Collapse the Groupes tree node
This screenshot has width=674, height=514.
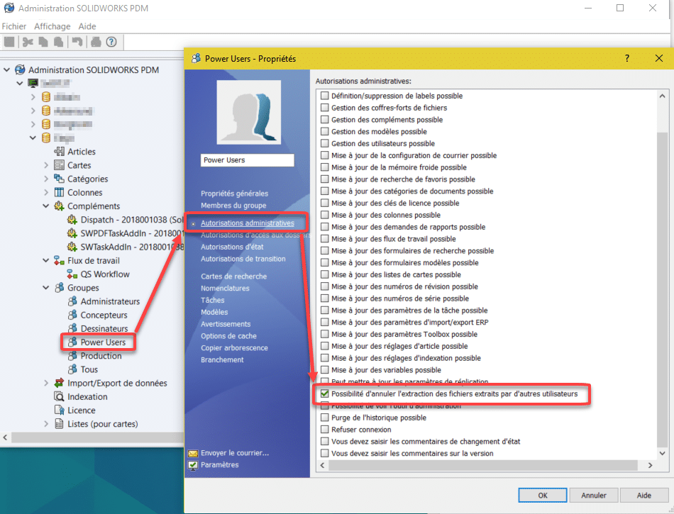pyautogui.click(x=46, y=288)
